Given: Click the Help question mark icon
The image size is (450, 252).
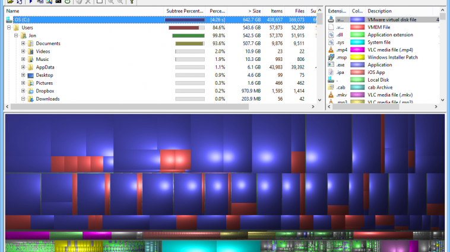Looking at the screenshot, I should (132, 2).
